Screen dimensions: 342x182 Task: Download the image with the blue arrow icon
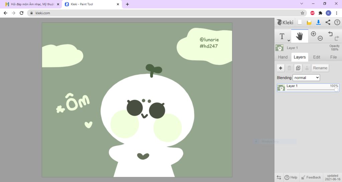318,22
